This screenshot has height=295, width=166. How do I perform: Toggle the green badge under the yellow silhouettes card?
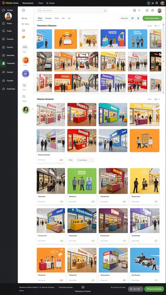pos(156,201)
